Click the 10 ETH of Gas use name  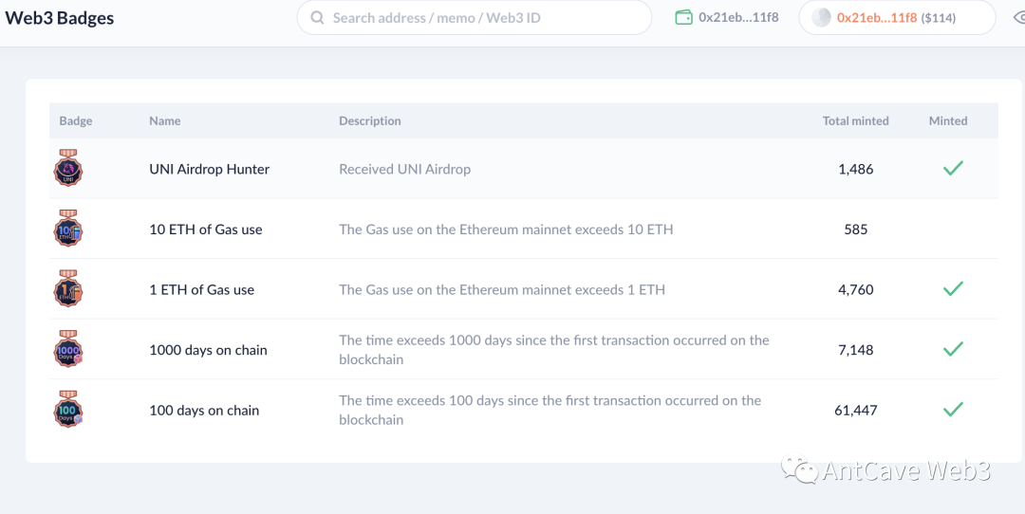coord(205,229)
